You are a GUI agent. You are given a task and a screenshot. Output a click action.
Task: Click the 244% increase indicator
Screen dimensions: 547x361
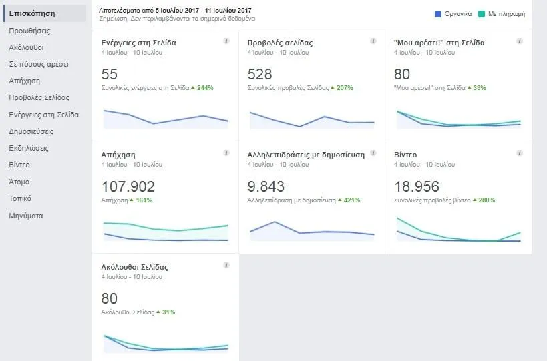click(202, 88)
